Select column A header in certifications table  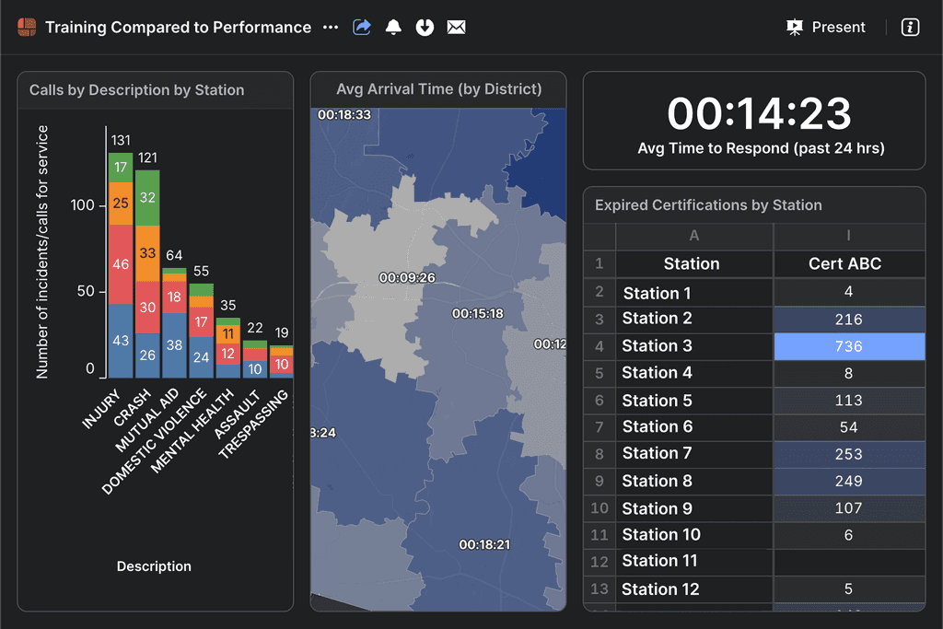point(693,237)
